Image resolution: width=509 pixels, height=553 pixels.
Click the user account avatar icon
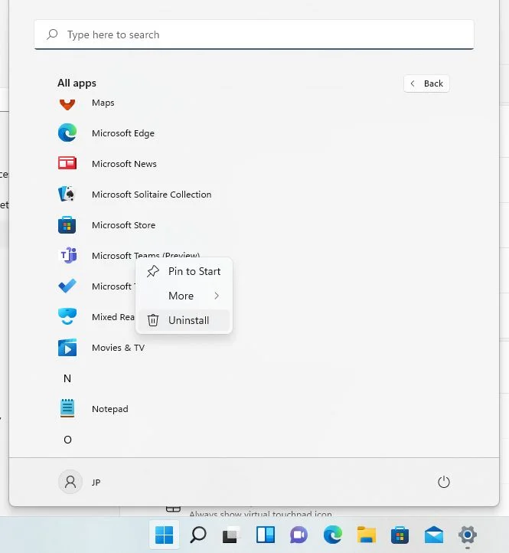coord(70,482)
